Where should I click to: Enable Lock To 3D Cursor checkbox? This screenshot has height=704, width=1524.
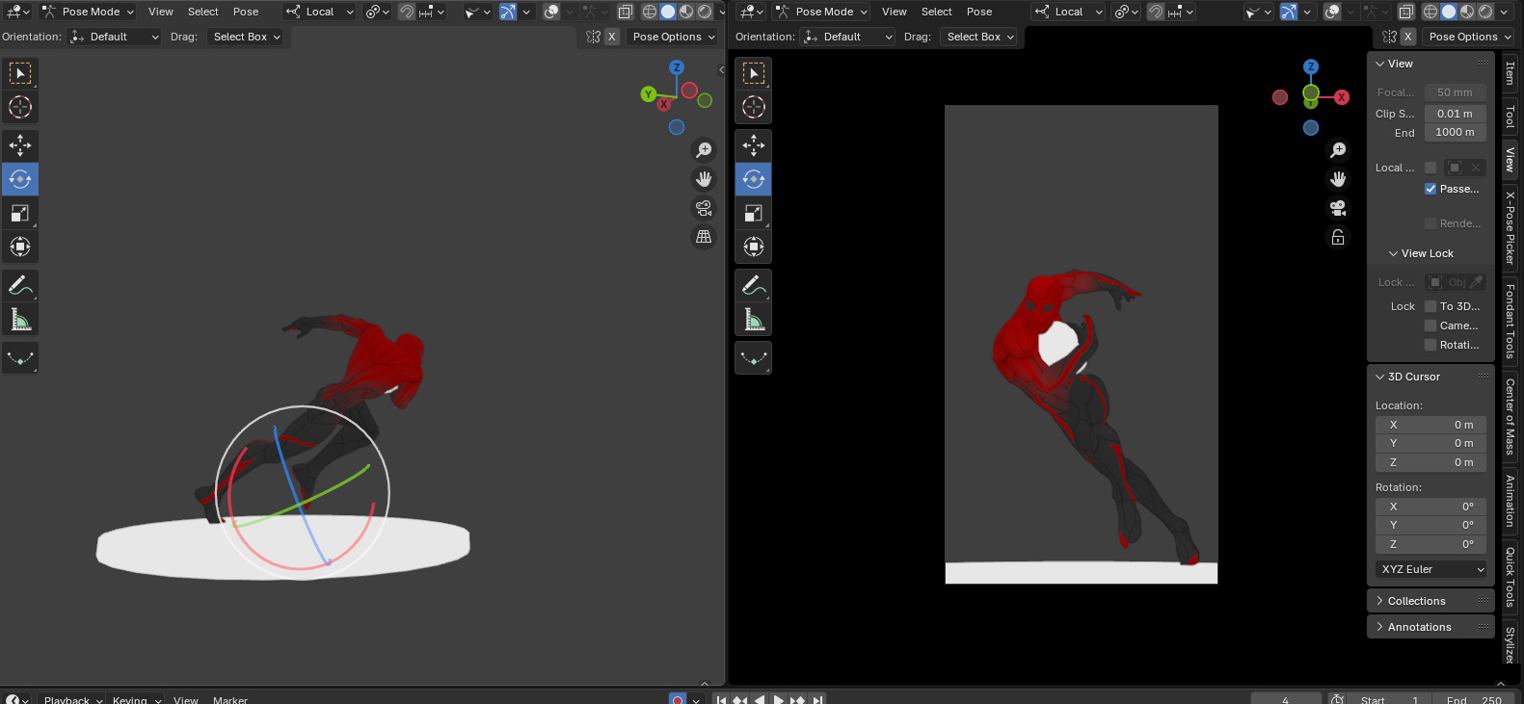(x=1430, y=306)
